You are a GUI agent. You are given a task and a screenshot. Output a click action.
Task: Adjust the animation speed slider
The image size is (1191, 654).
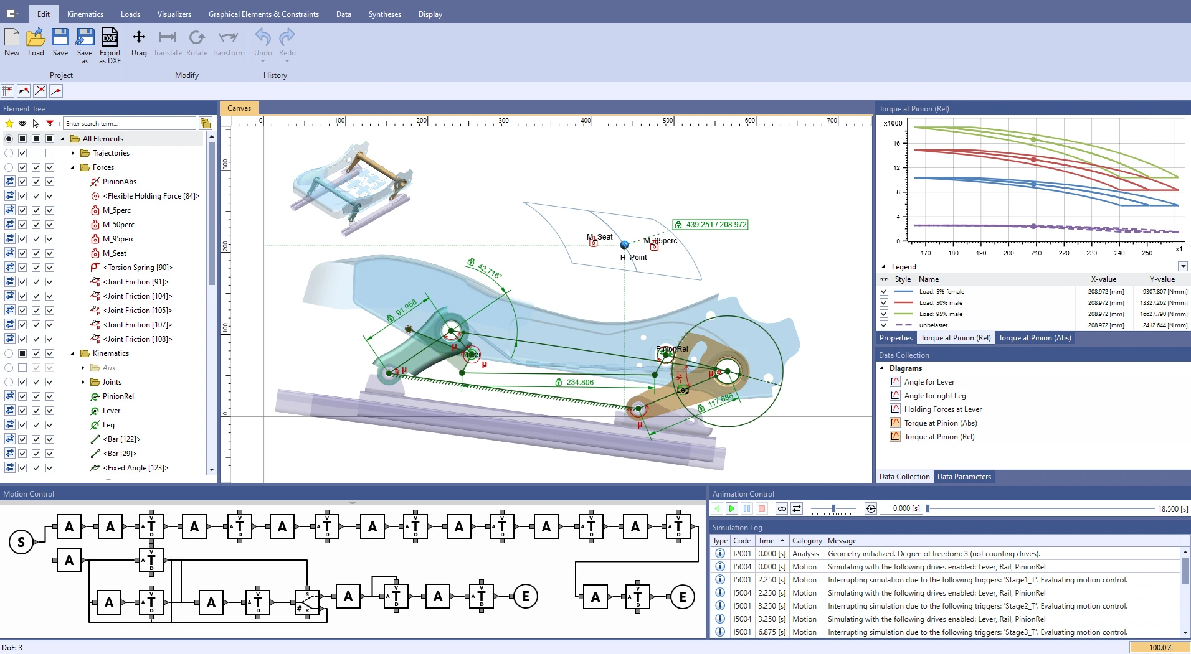pyautogui.click(x=833, y=508)
